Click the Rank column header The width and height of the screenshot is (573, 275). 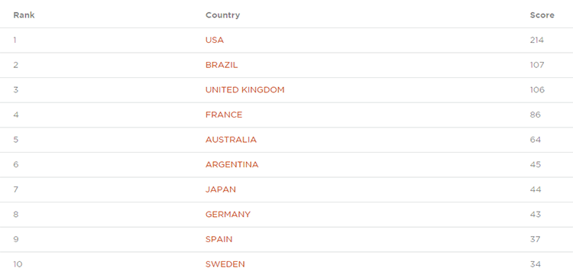click(x=24, y=15)
